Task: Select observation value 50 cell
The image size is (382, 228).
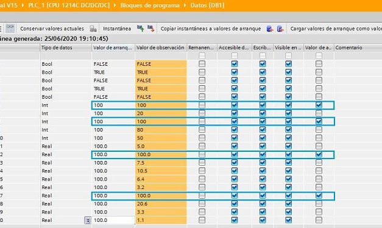Action: (x=161, y=138)
